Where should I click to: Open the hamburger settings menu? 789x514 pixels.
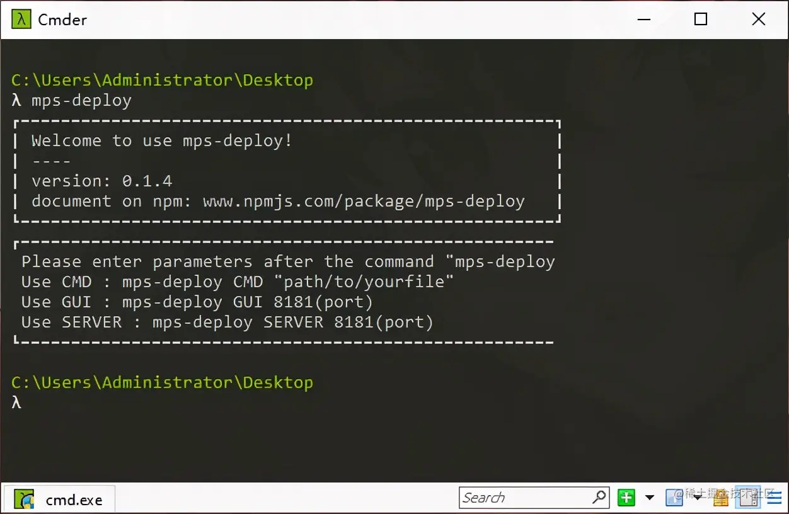(775, 498)
